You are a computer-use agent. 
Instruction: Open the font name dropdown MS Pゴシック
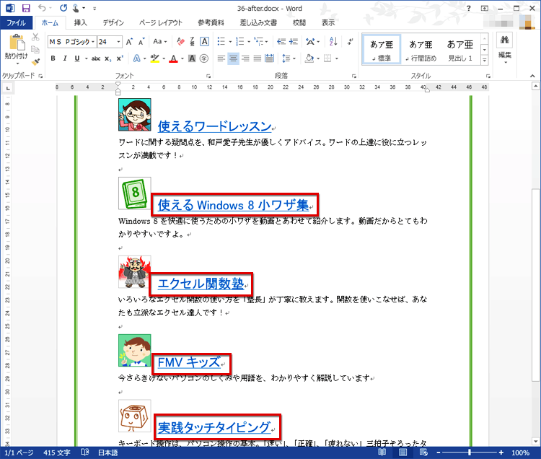[93, 42]
